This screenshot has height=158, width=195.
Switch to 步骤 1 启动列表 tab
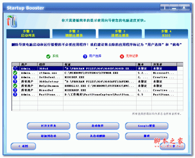(x=28, y=33)
